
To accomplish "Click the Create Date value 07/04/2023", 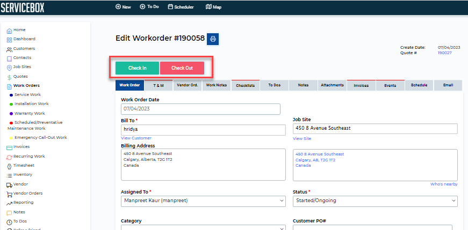I will point(449,47).
